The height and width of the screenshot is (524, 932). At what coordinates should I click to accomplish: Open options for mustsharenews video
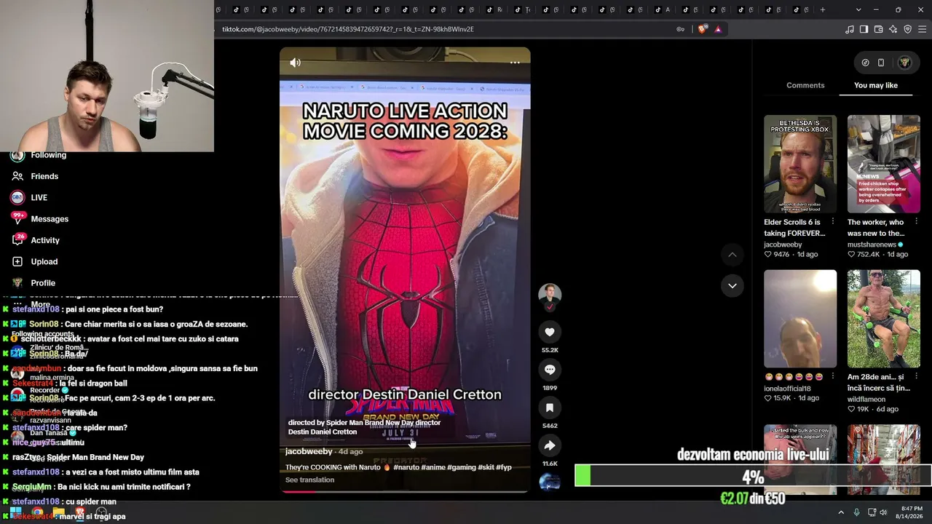tap(916, 222)
